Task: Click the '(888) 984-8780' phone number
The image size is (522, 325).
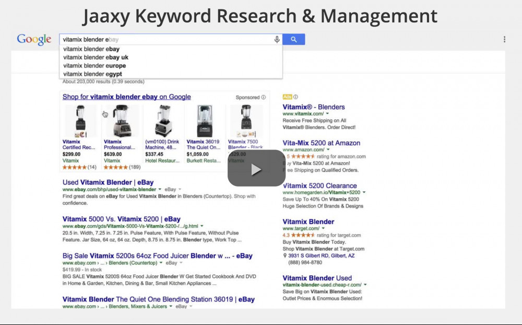Action: [x=305, y=262]
